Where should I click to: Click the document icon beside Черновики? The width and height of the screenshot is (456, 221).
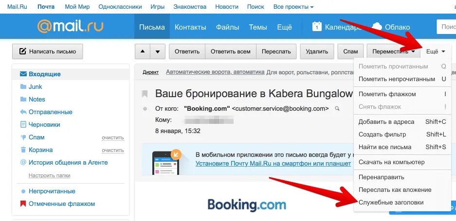click(23, 124)
